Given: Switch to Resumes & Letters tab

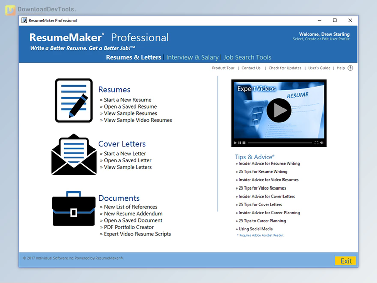Looking at the screenshot, I should pyautogui.click(x=134, y=57).
